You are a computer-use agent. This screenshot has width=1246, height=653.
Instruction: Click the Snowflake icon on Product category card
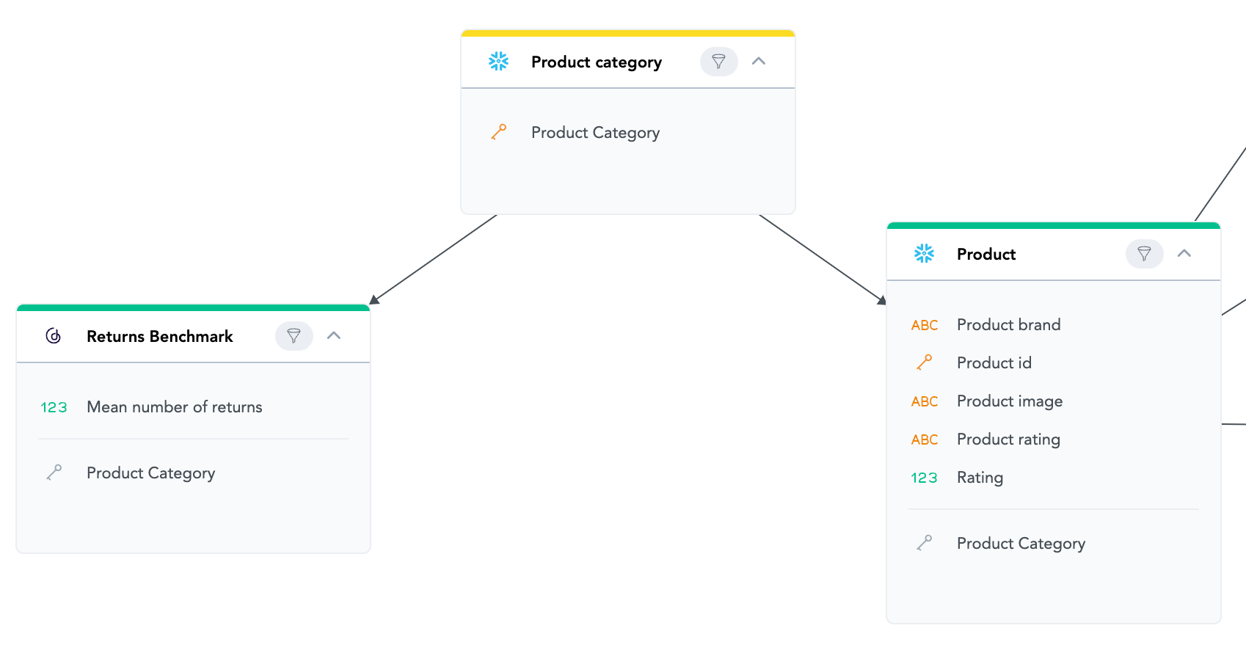pos(499,62)
